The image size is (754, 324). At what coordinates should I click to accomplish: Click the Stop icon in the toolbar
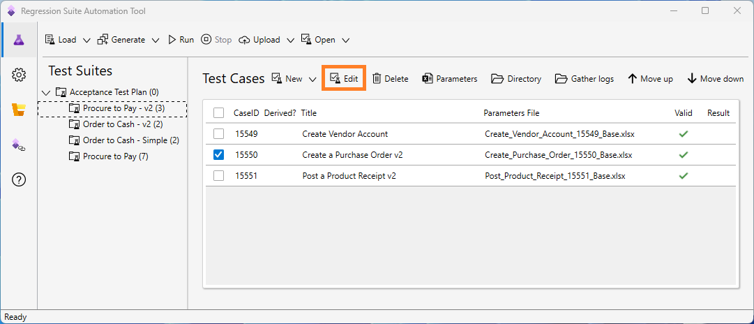pos(206,40)
